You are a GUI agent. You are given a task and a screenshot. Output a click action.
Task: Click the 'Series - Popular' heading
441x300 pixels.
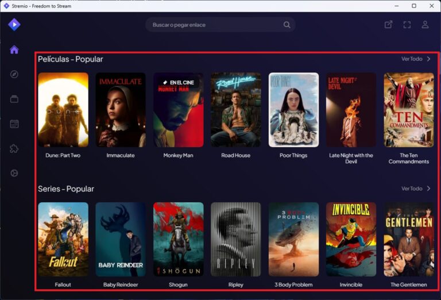click(66, 189)
